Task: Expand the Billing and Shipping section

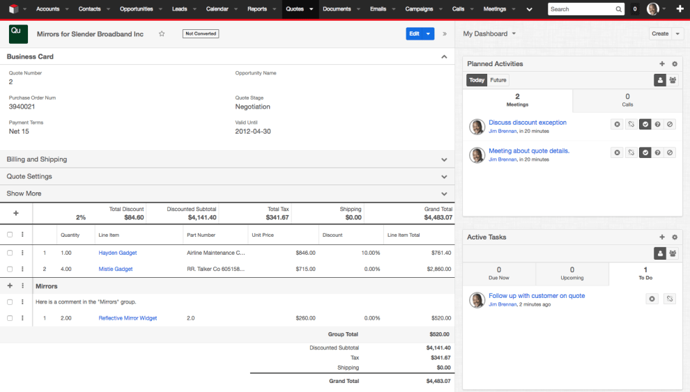Action: [444, 159]
